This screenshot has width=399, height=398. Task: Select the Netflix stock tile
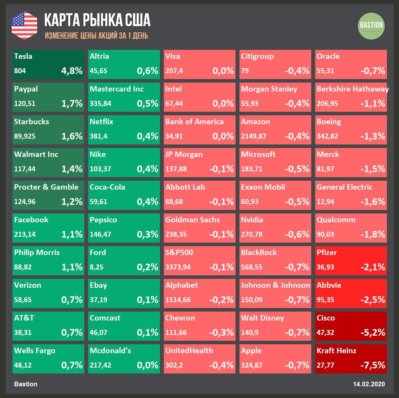point(124,130)
